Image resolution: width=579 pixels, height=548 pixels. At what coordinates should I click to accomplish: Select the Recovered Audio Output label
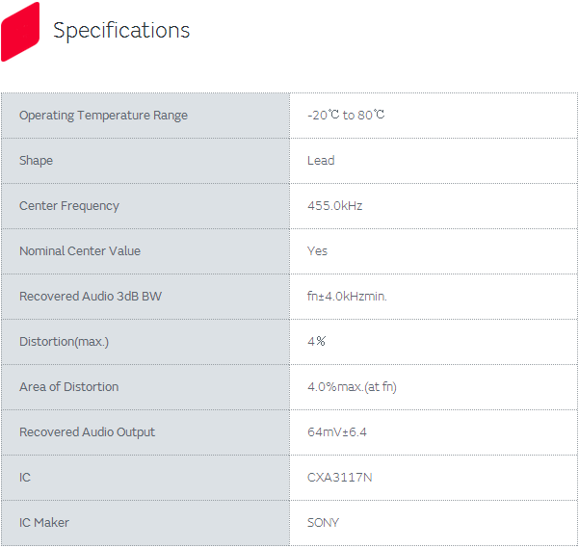tap(87, 432)
